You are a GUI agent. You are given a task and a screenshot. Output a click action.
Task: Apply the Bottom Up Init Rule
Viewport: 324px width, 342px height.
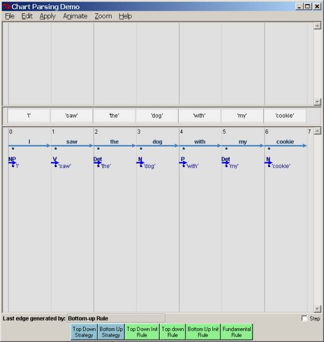click(x=203, y=332)
